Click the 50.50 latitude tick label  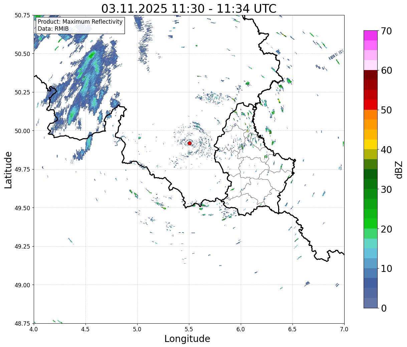pos(22,54)
